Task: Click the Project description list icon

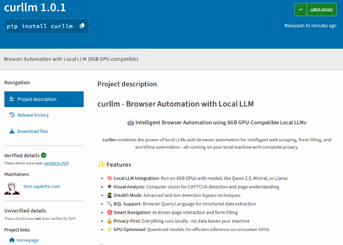Action: click(12, 99)
